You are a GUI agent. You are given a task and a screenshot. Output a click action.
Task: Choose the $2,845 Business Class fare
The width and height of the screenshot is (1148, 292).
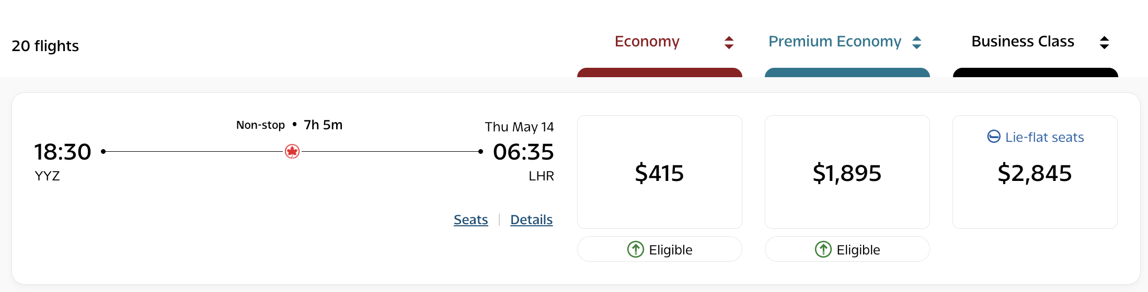click(x=1035, y=173)
